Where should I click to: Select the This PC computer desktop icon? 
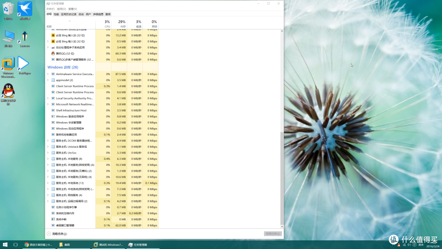[x=9, y=38]
